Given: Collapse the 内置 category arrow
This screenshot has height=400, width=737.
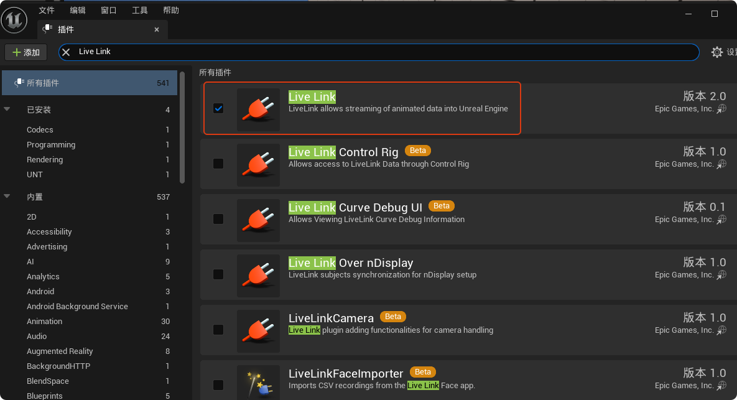Looking at the screenshot, I should coord(7,196).
